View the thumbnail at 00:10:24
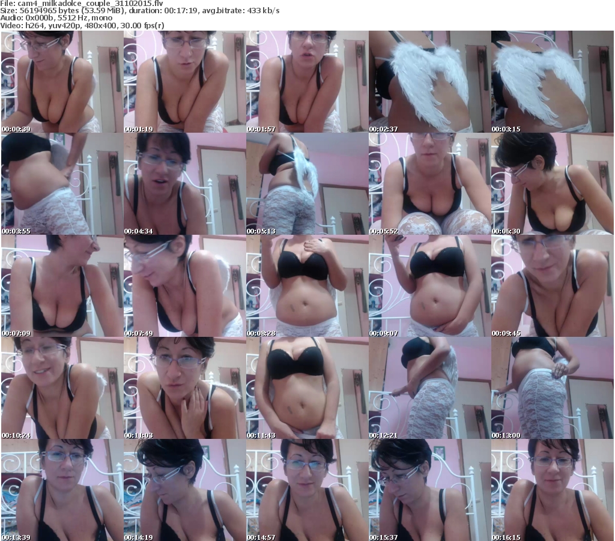The height and width of the screenshot is (541, 615). coord(62,388)
